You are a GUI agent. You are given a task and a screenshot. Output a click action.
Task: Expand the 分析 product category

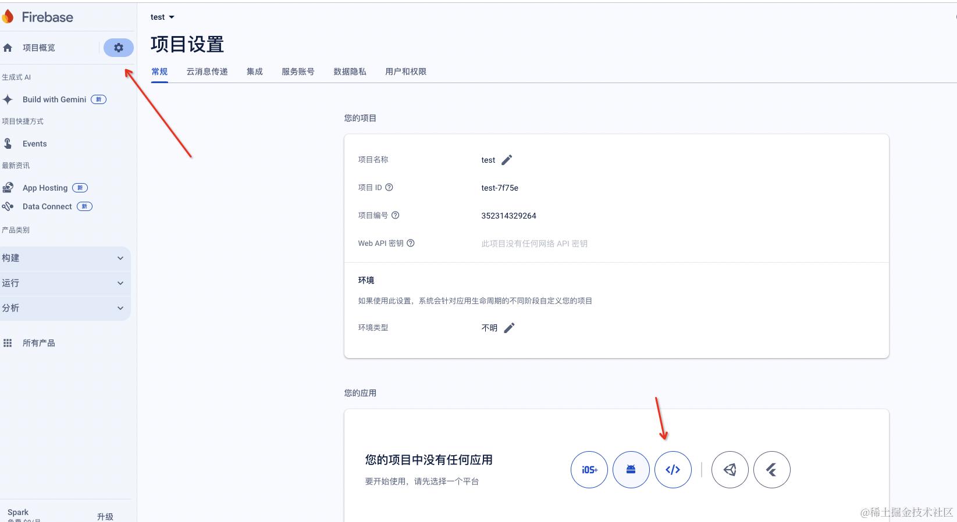click(x=65, y=308)
